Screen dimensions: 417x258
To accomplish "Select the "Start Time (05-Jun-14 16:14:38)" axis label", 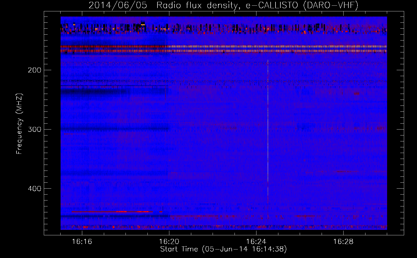I will pyautogui.click(x=223, y=249).
